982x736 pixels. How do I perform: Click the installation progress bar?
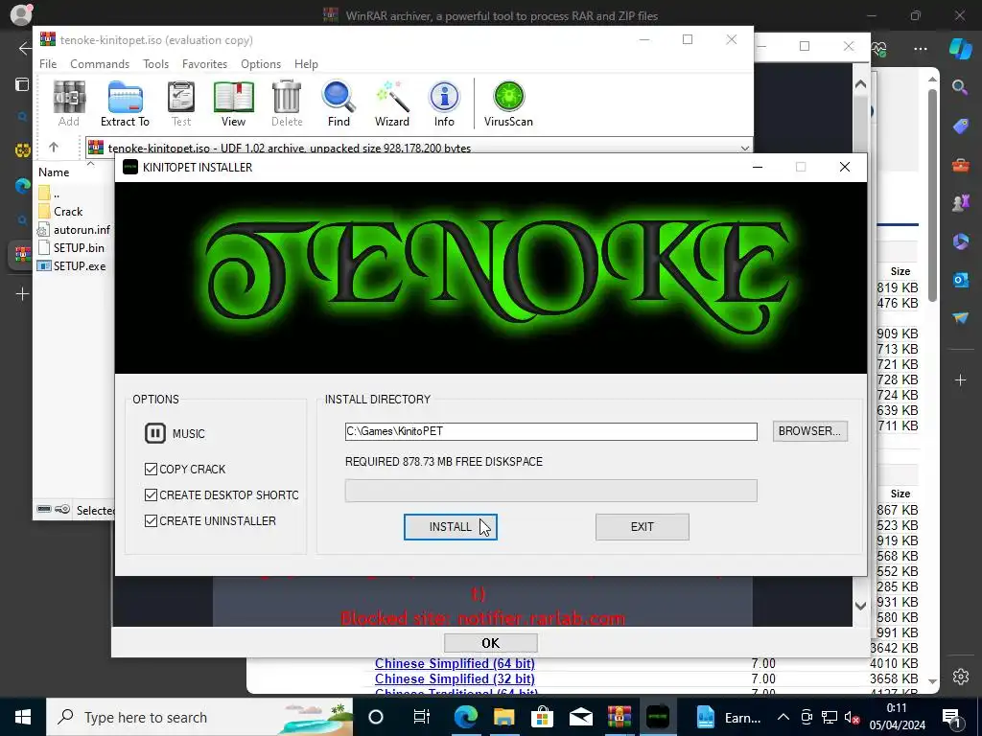[x=550, y=491]
